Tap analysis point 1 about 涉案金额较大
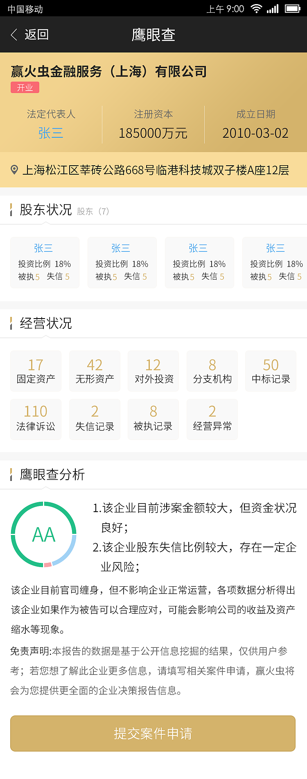Screen dimensions: 307x779 pos(194,518)
